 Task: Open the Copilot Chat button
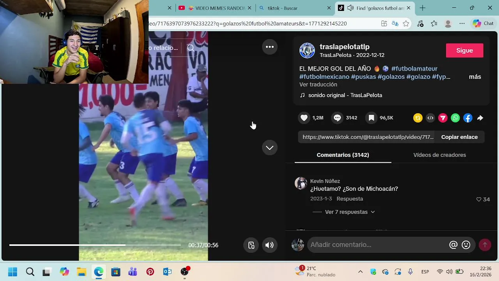click(x=483, y=23)
